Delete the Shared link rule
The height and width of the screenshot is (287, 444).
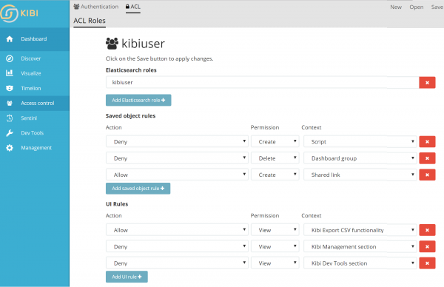tap(427, 175)
